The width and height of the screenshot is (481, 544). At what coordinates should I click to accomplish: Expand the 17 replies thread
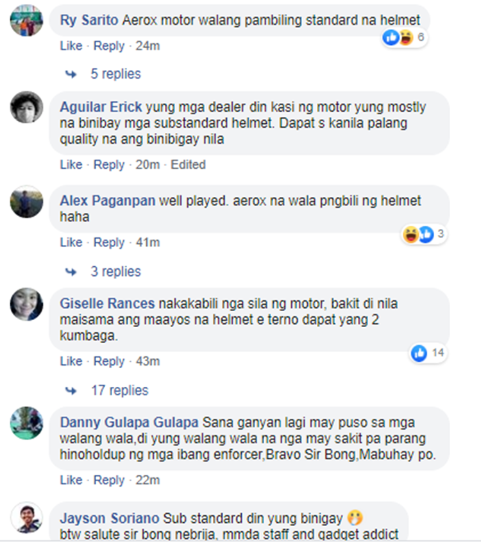click(x=120, y=391)
